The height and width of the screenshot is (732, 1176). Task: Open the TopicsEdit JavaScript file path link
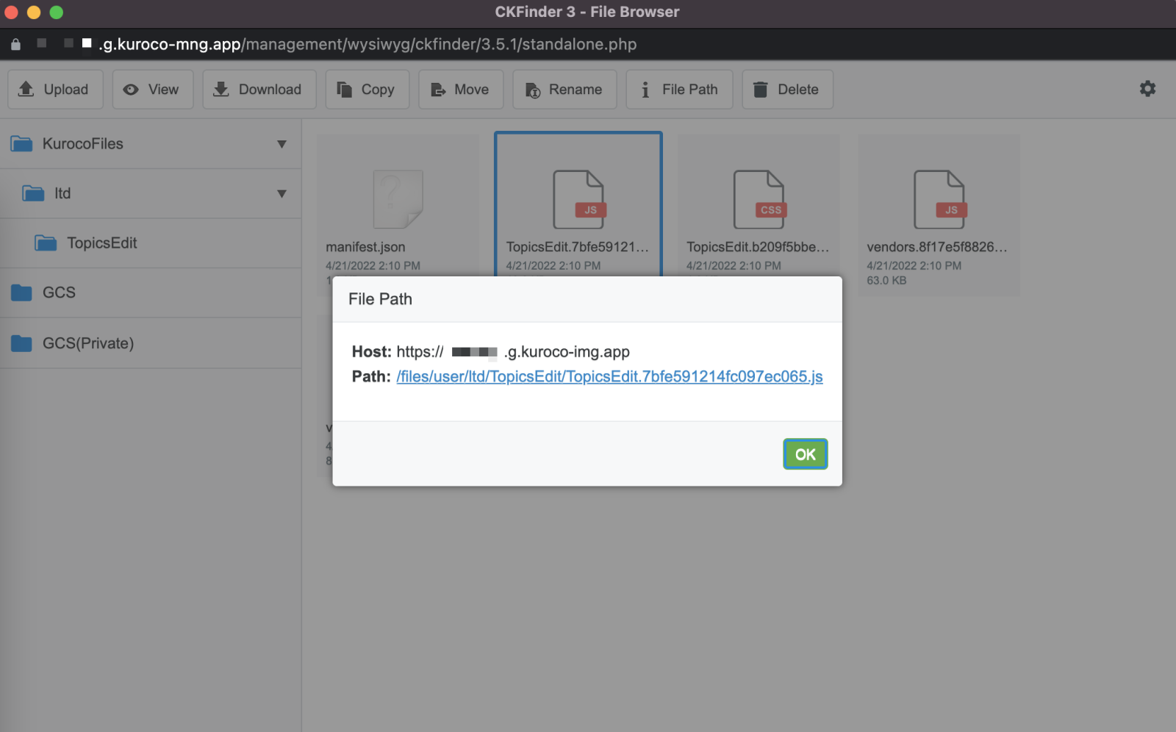(x=609, y=376)
